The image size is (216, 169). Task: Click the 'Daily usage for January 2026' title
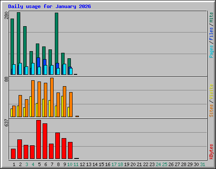(49, 6)
